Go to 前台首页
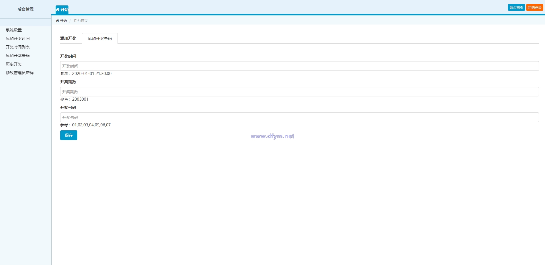This screenshot has height=265, width=545. click(x=516, y=8)
